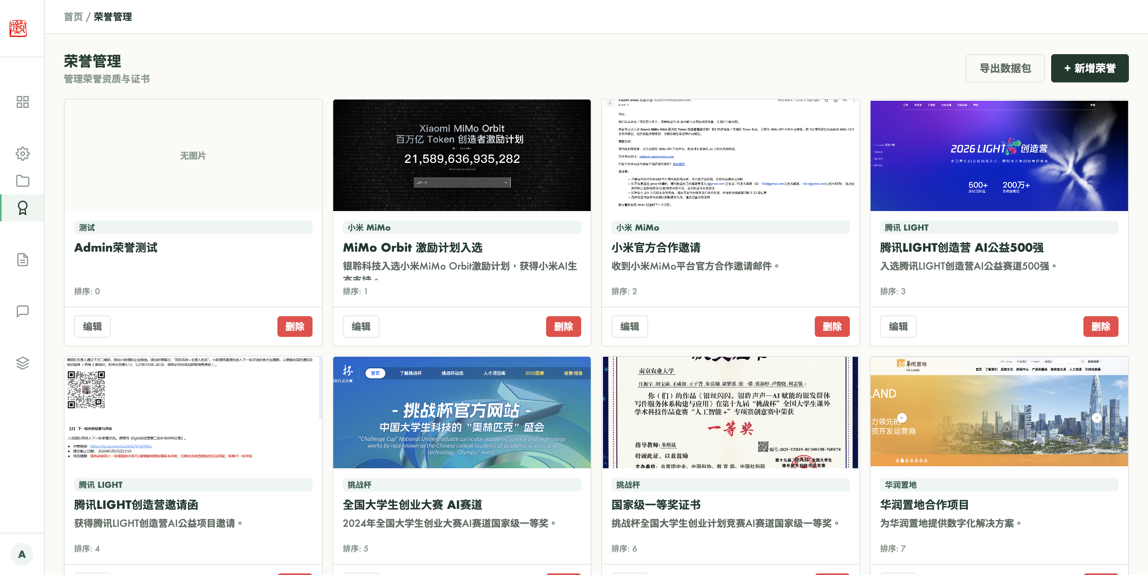Viewport: 1148px width, 575px height.
Task: Click the description 为华润置地提供数字化解决方案
Action: [x=950, y=523]
